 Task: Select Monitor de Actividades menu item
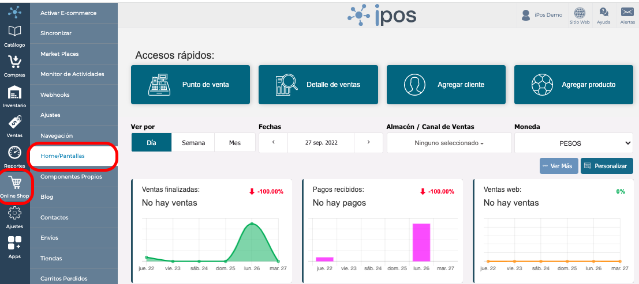[74, 74]
